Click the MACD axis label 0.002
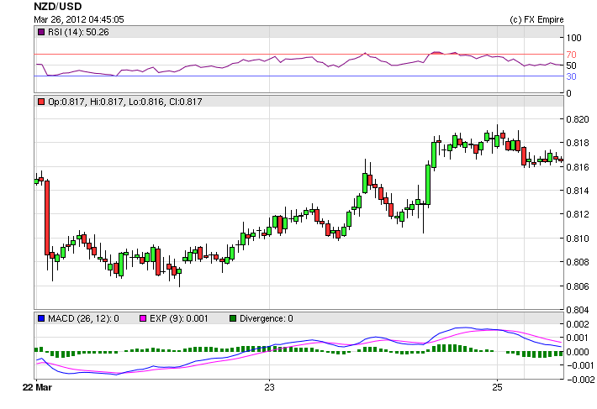 click(x=578, y=324)
